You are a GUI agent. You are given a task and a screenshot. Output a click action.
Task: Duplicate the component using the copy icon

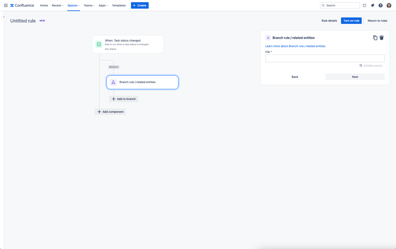pyautogui.click(x=375, y=37)
